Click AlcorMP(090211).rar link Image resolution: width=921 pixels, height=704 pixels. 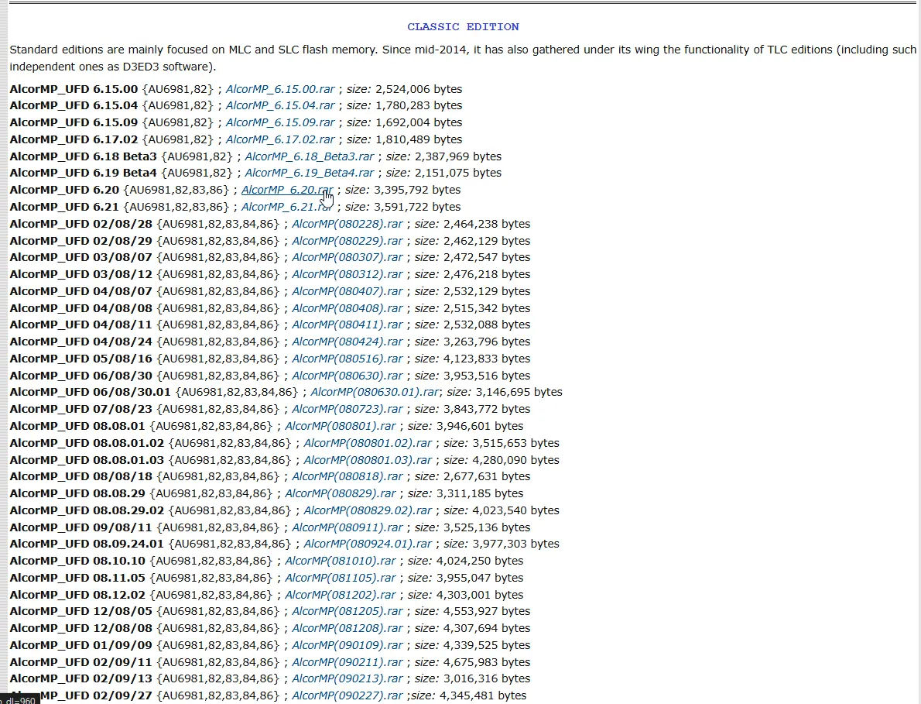(x=348, y=663)
